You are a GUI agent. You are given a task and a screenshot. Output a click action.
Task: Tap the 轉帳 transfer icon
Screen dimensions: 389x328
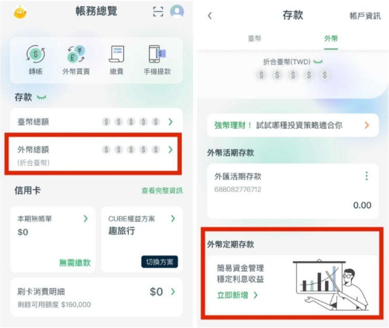pyautogui.click(x=36, y=54)
